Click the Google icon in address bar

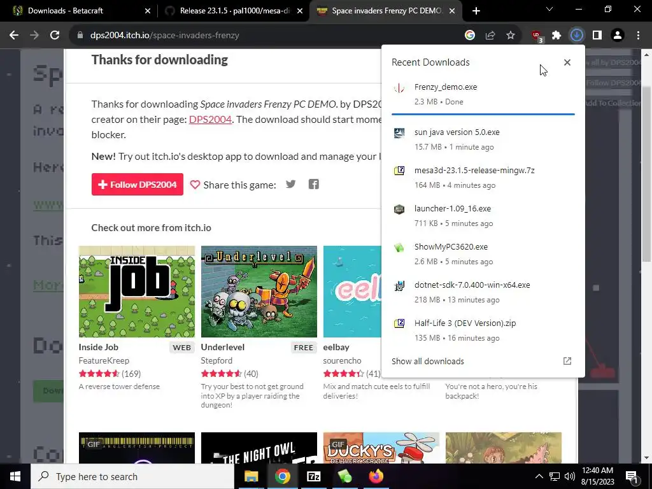click(x=470, y=36)
